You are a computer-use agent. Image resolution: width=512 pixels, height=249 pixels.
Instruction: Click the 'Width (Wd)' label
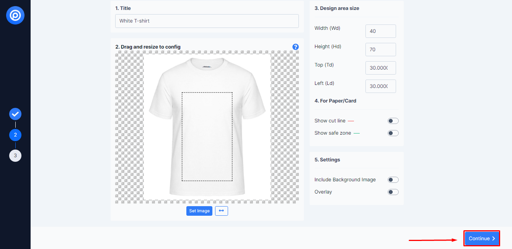(327, 28)
